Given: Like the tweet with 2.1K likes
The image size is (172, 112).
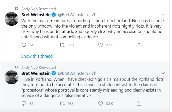Looking at the screenshot, I should 101,45.
